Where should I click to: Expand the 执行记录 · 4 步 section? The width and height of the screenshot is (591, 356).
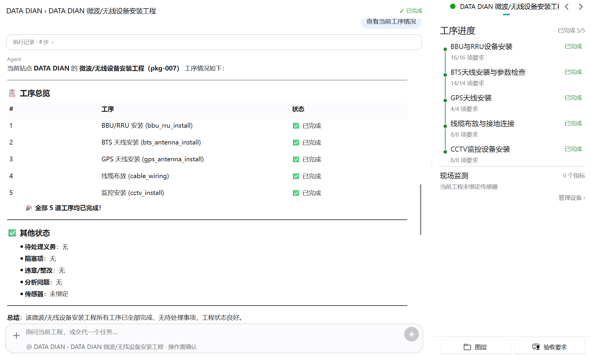coord(214,42)
